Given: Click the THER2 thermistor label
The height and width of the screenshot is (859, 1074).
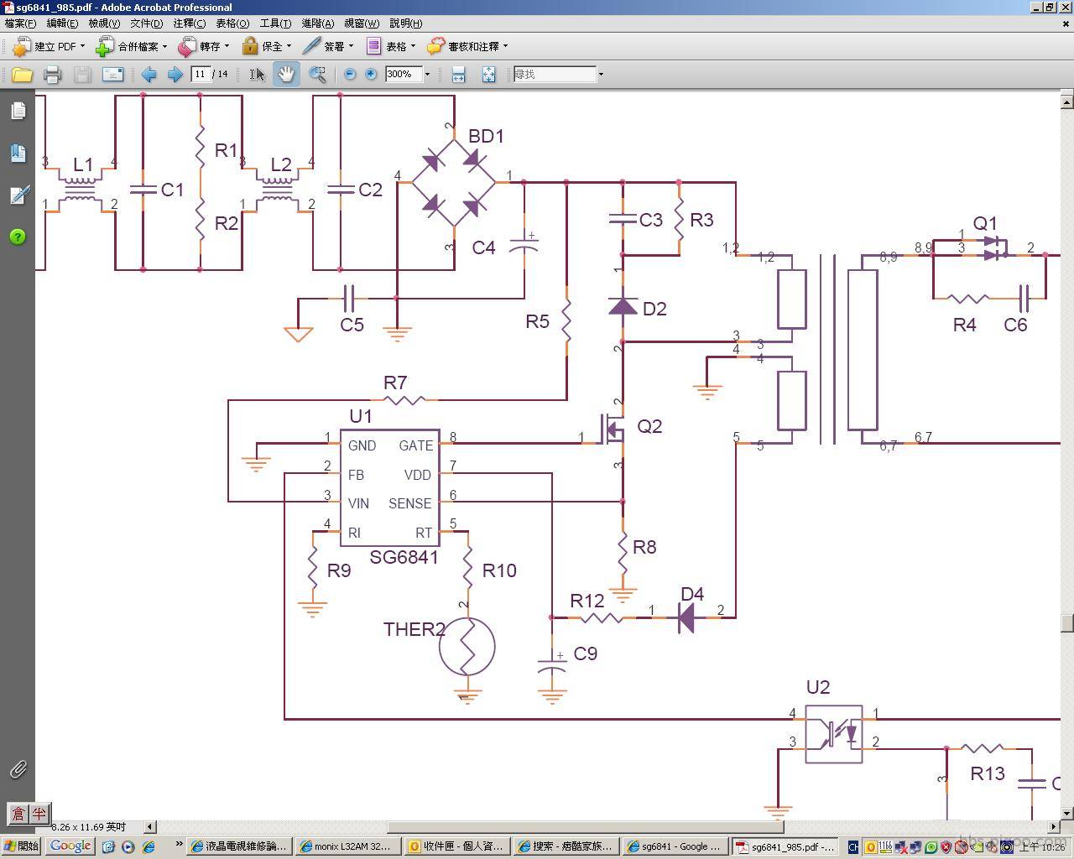Looking at the screenshot, I should (414, 629).
